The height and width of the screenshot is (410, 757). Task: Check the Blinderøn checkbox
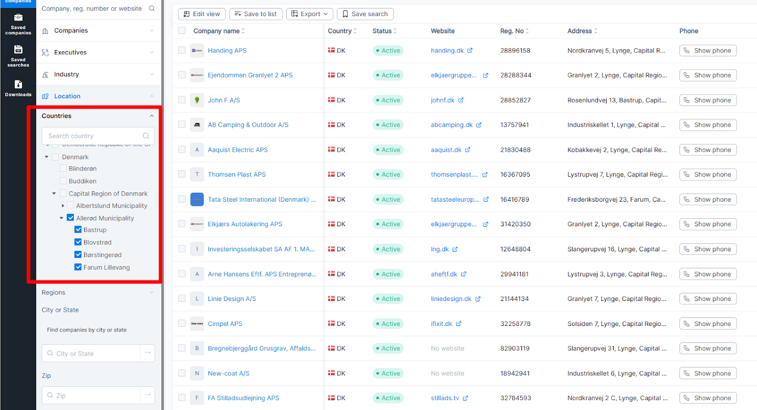(63, 168)
